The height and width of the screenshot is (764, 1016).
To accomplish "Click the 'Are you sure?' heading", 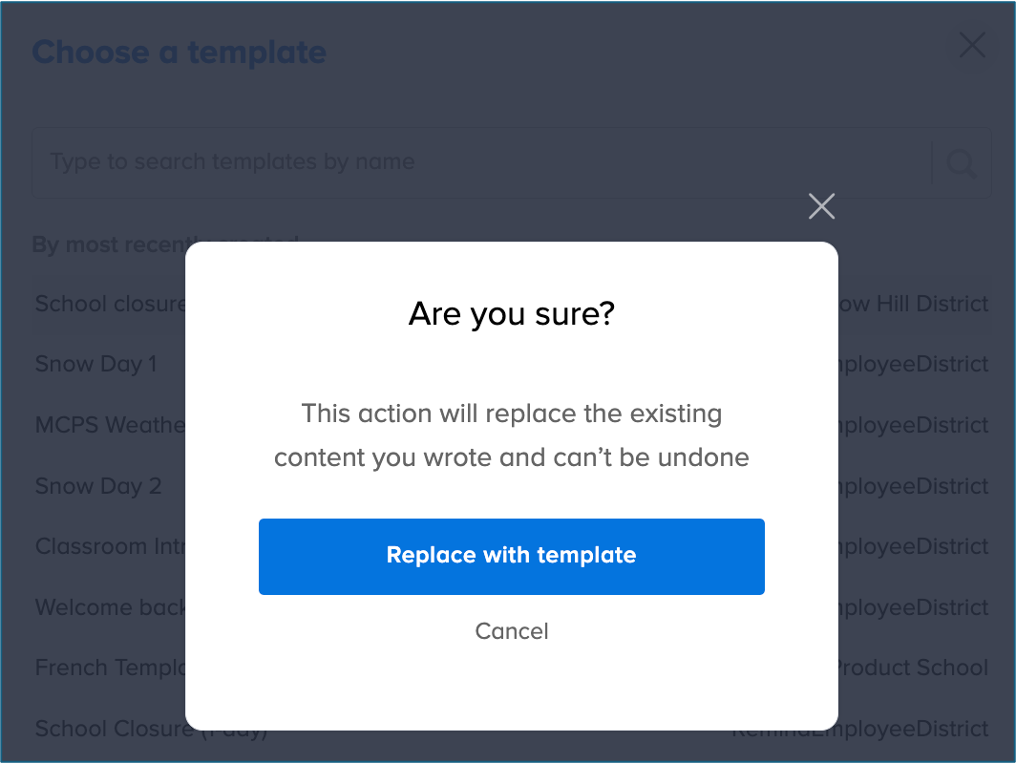I will click(511, 313).
